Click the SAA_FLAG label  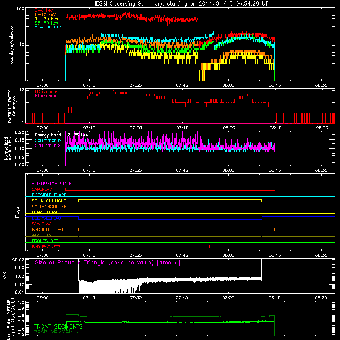coord(42,224)
